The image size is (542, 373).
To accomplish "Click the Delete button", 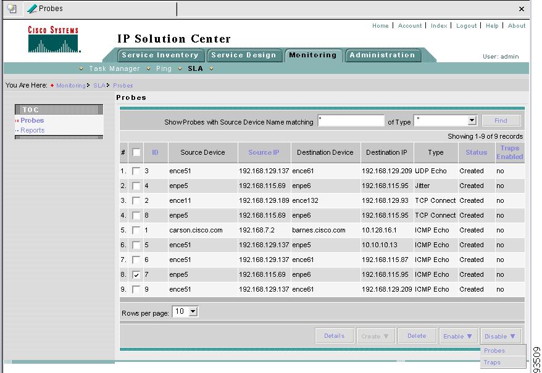I will 417,335.
